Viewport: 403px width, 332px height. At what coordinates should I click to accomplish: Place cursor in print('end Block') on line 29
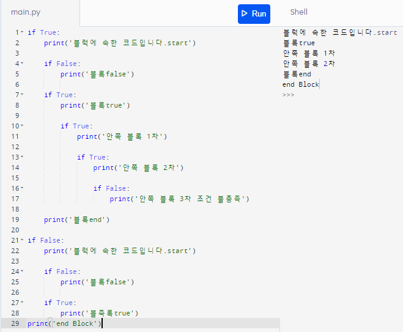(x=64, y=323)
